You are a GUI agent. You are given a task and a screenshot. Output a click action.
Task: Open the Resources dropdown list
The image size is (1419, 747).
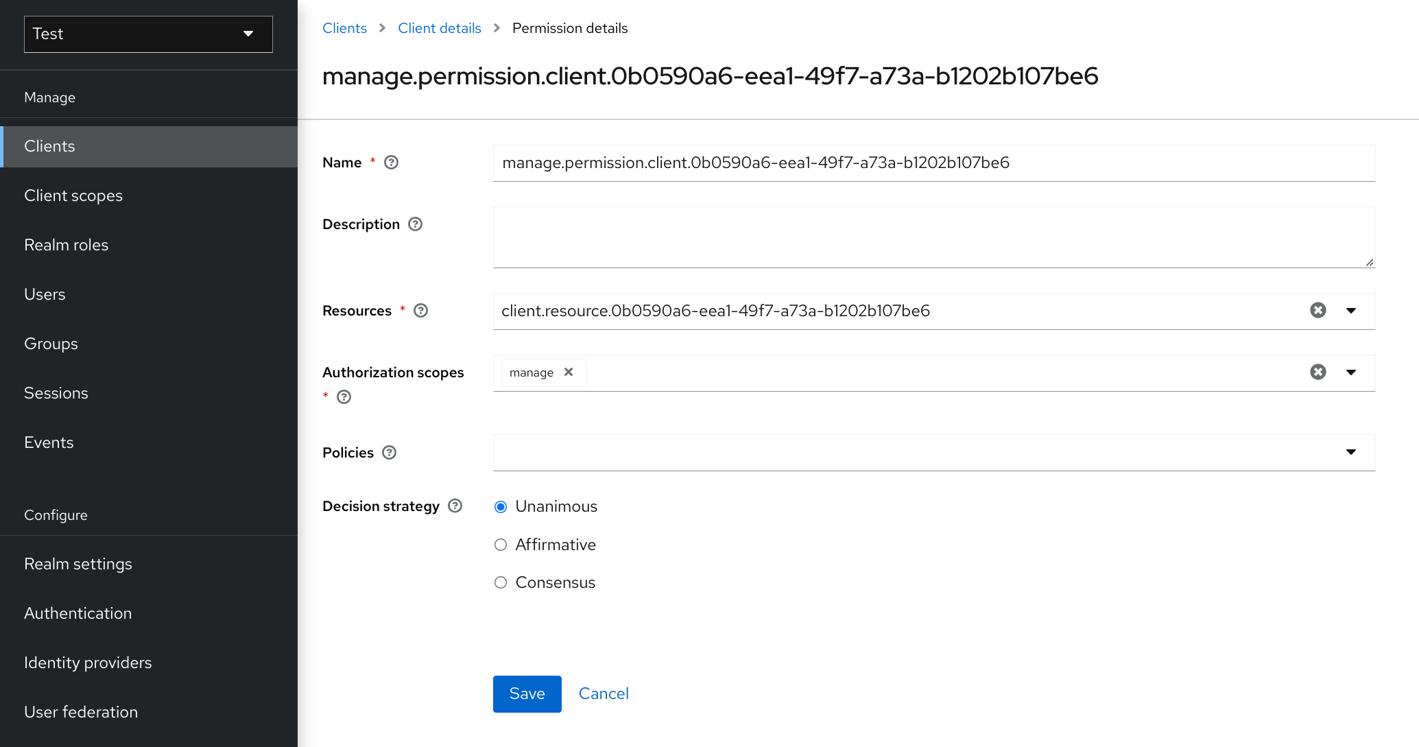pos(1350,311)
